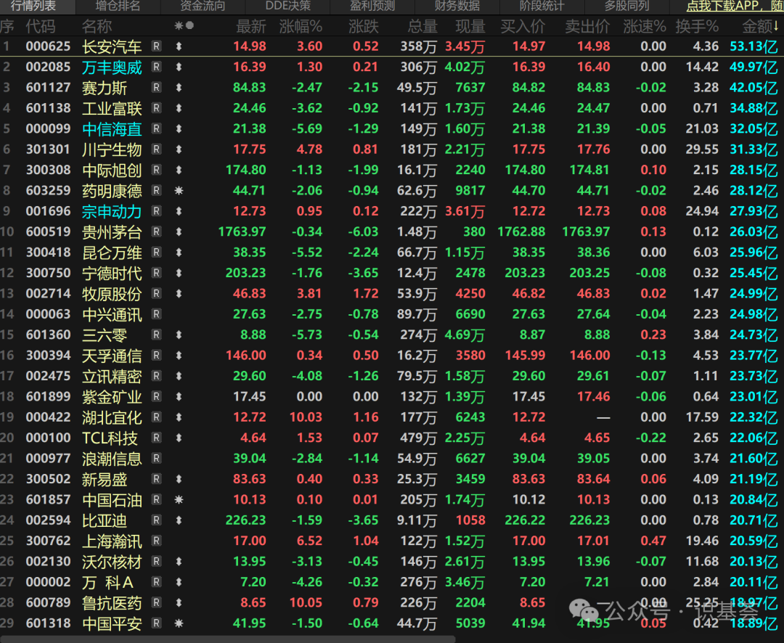Click stock code 600519

[x=49, y=232]
